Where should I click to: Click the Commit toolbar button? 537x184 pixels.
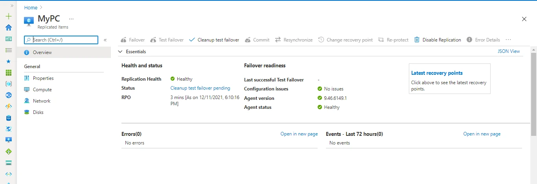[257, 40]
